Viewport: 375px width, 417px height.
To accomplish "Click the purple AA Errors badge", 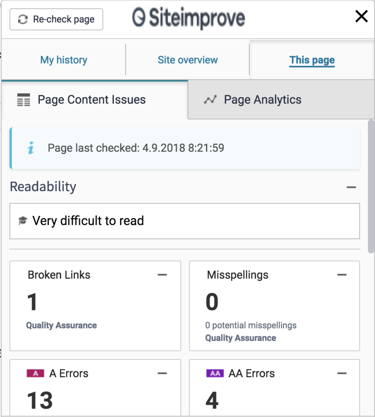I will tap(215, 373).
